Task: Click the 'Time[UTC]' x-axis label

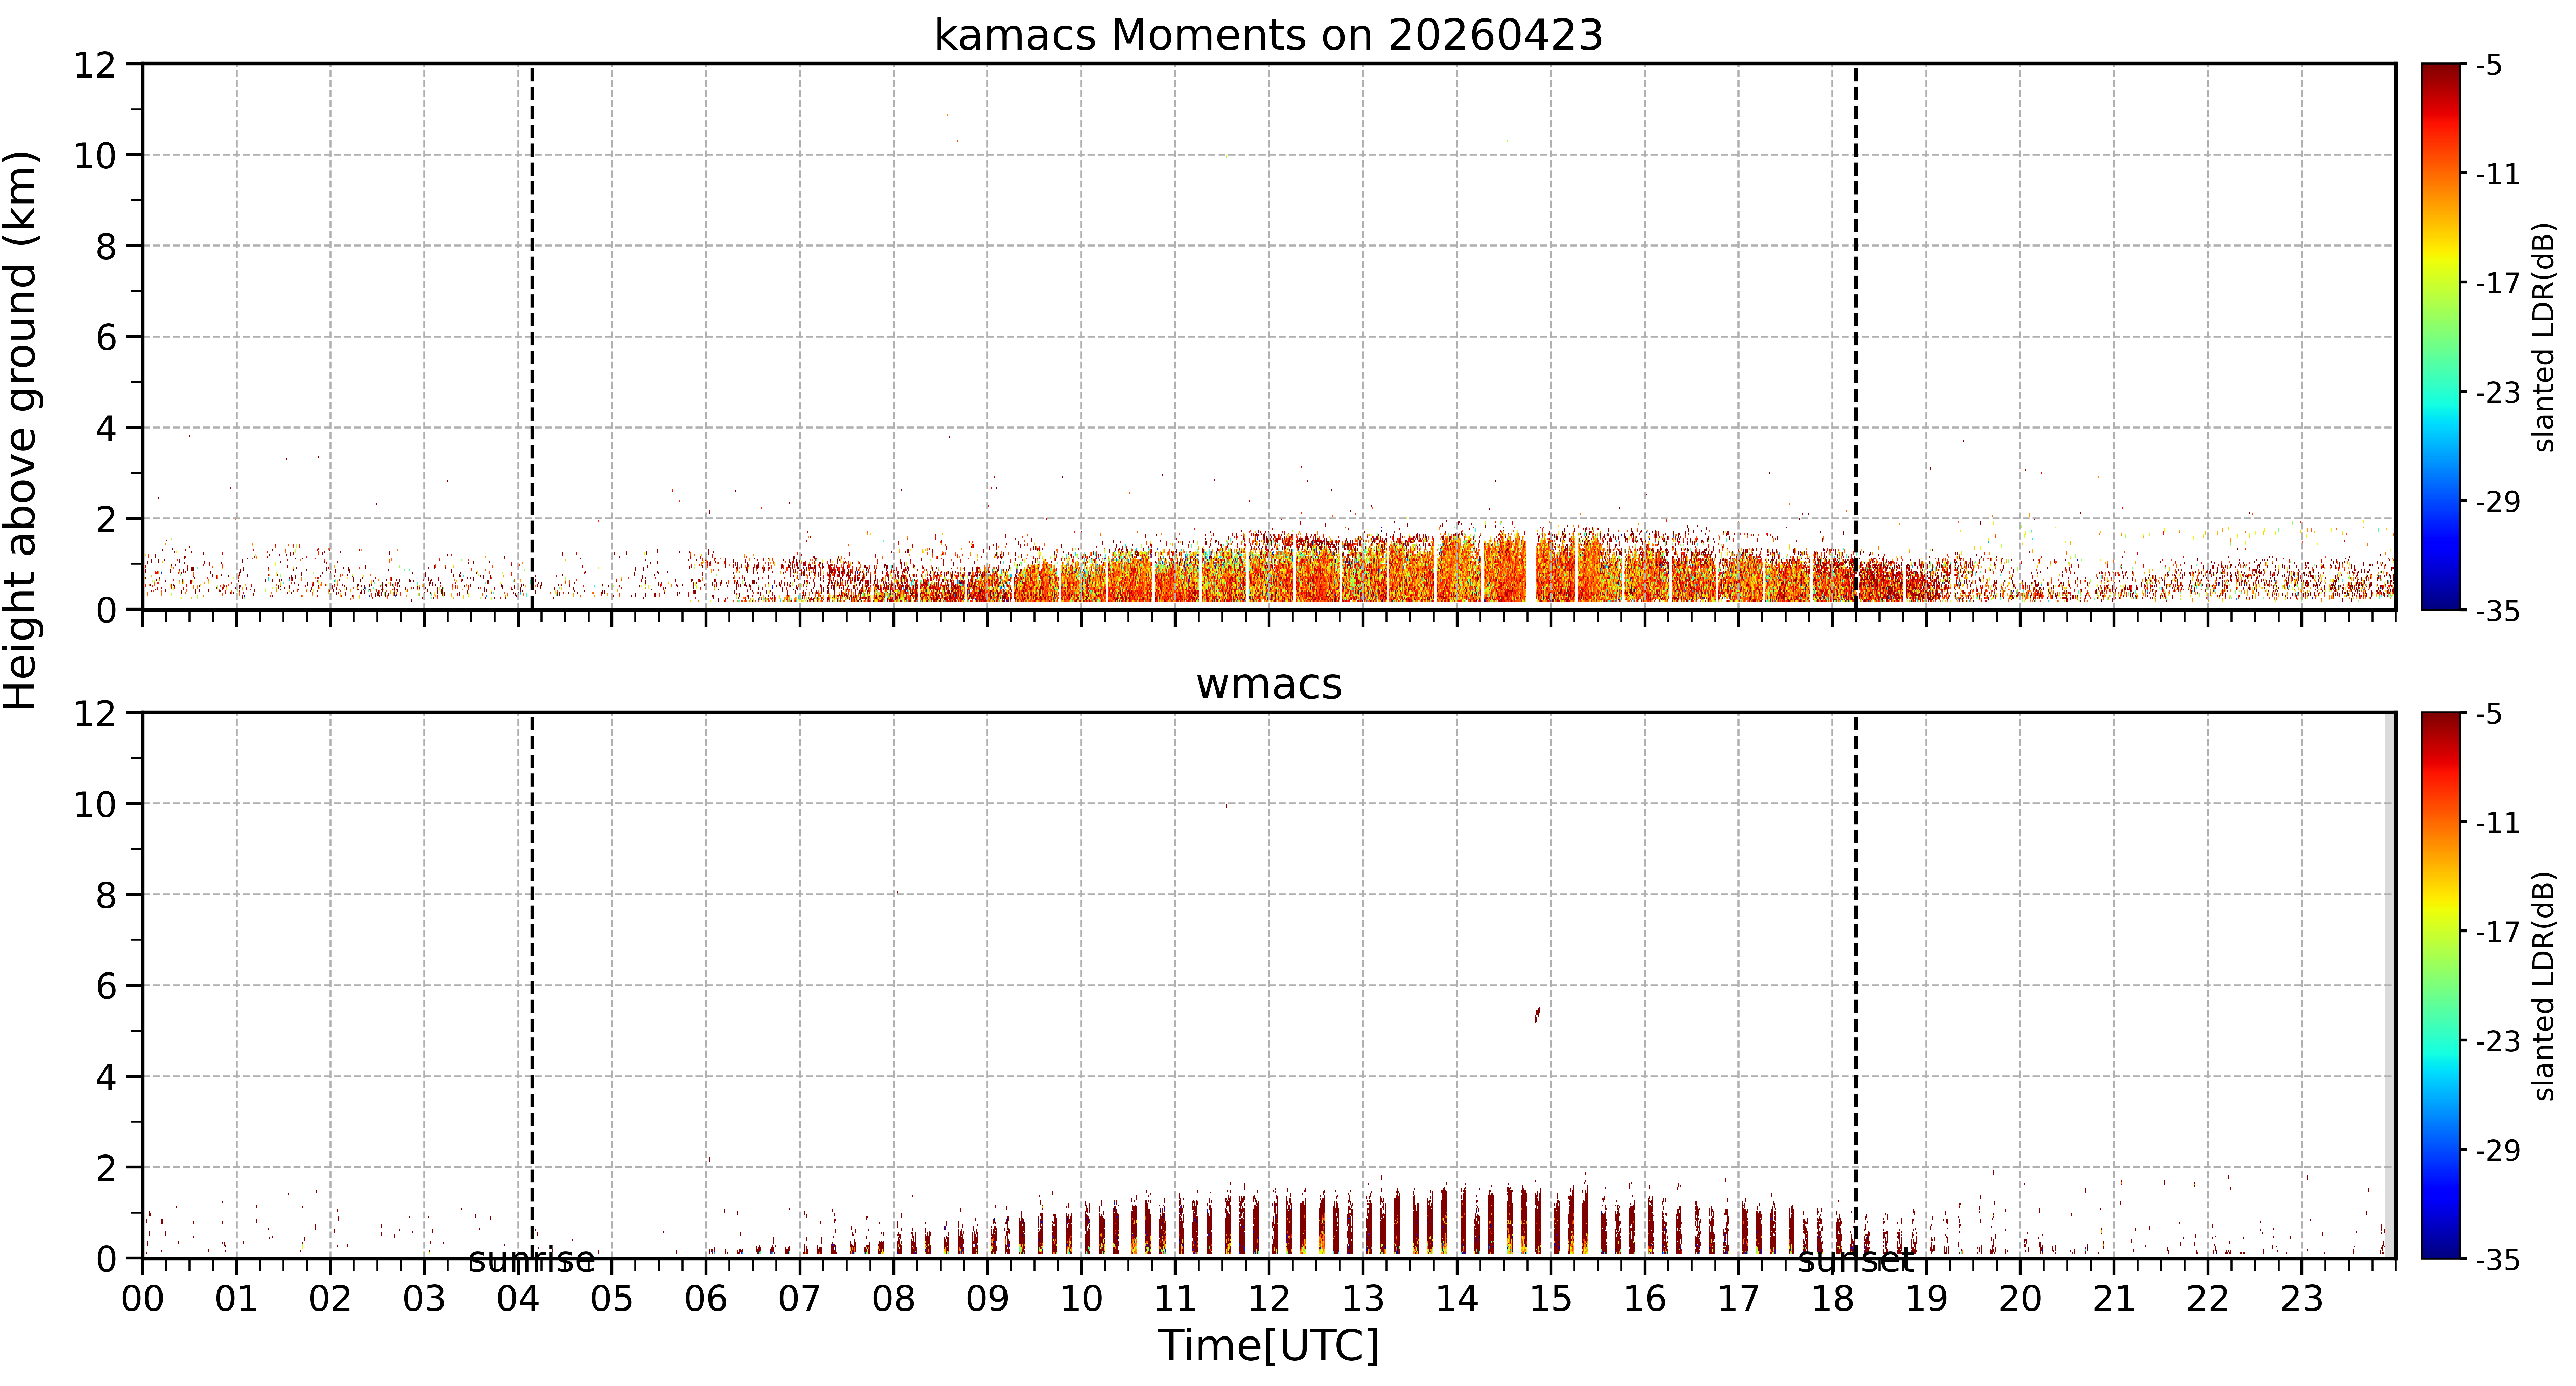Action: [x=1268, y=1345]
